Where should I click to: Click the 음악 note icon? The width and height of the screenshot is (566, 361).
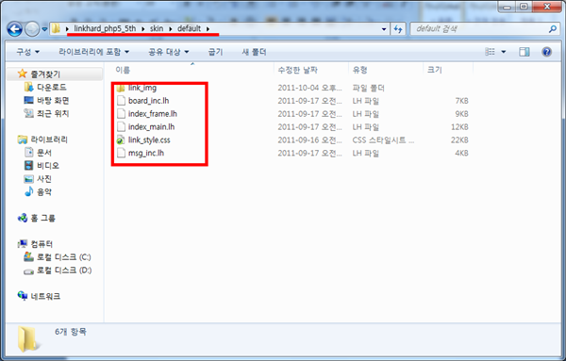(x=29, y=191)
